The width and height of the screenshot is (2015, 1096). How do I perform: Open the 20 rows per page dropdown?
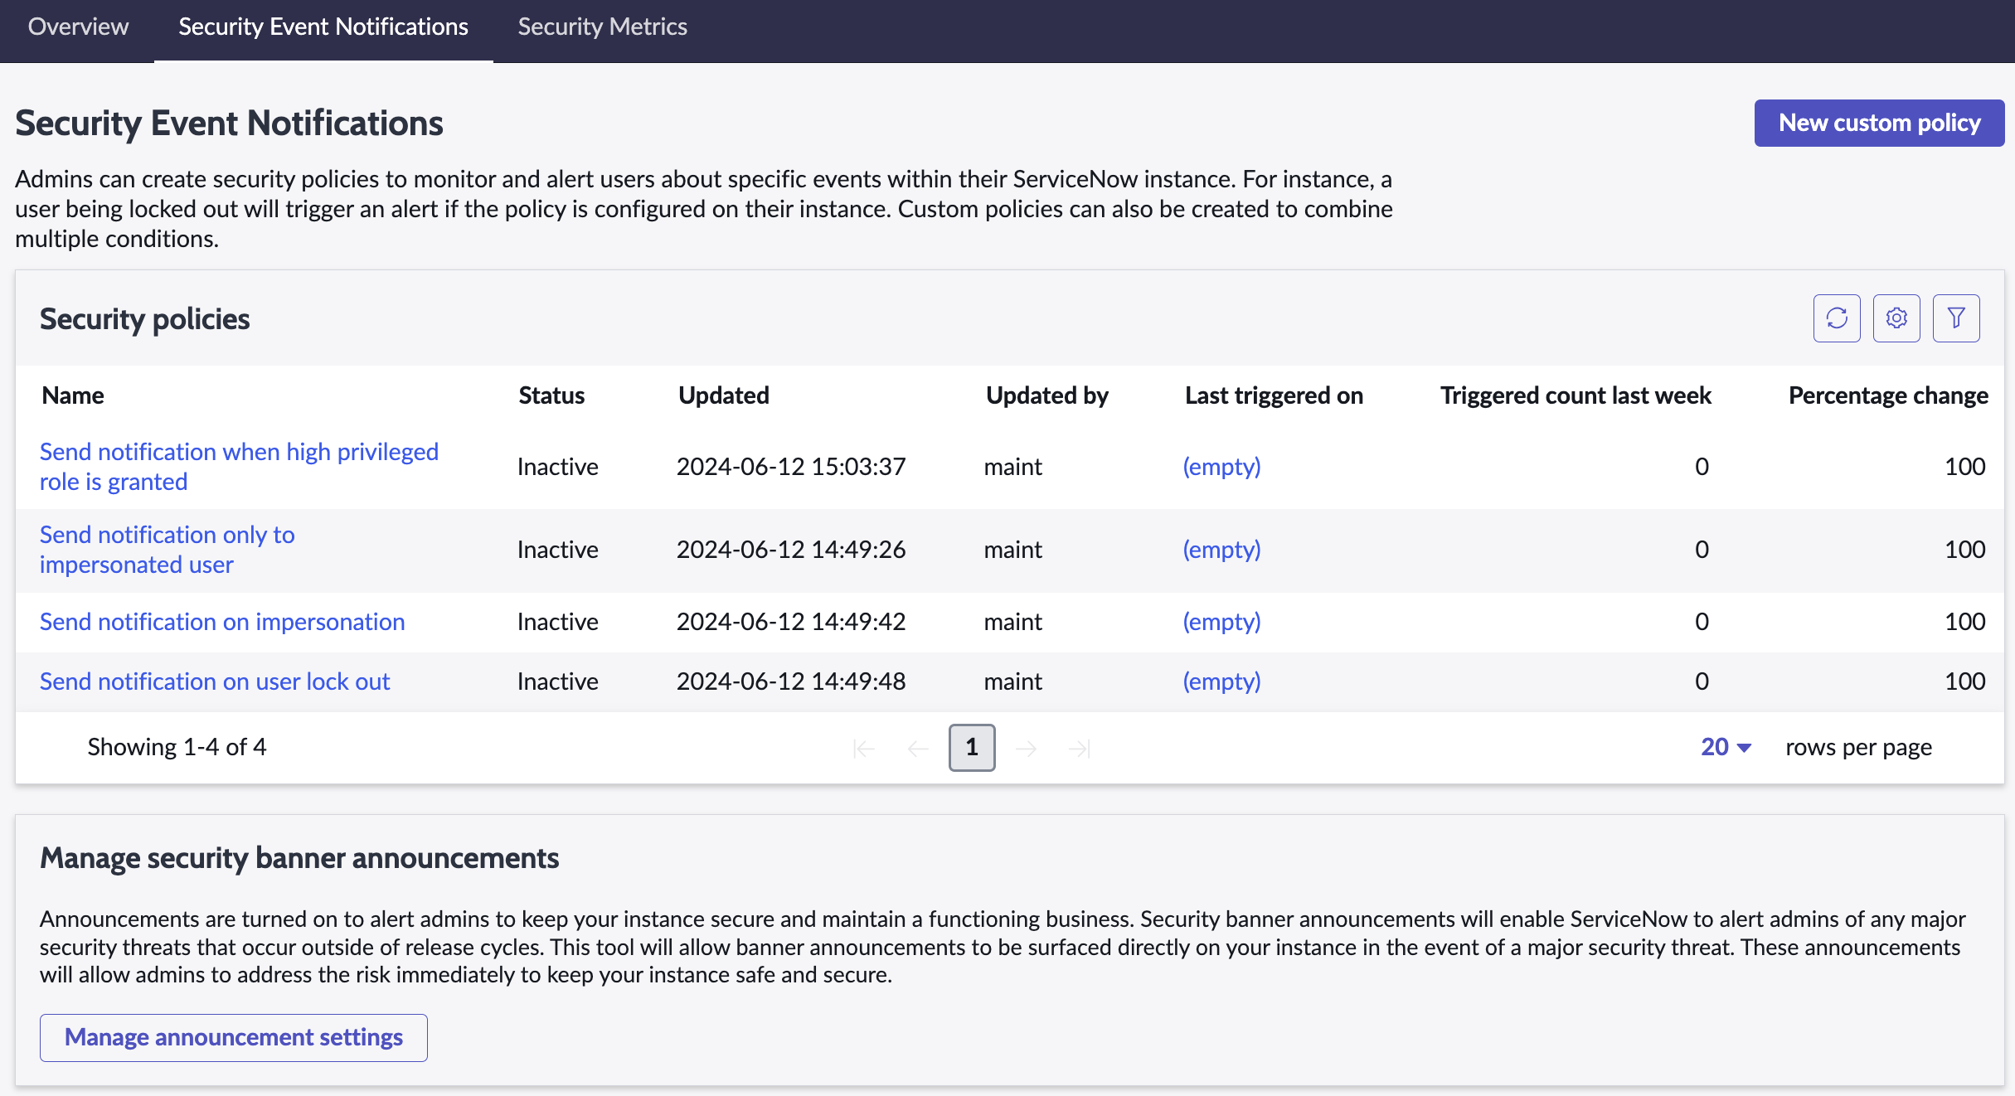[x=1726, y=747]
